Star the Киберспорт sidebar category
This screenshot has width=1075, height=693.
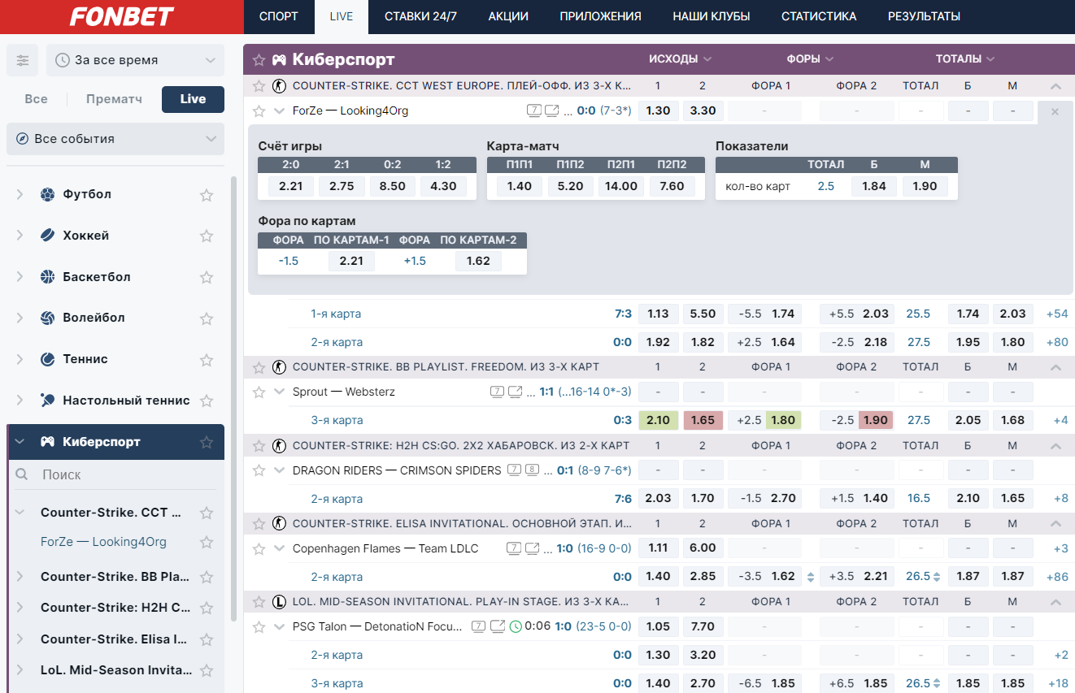[x=207, y=442]
